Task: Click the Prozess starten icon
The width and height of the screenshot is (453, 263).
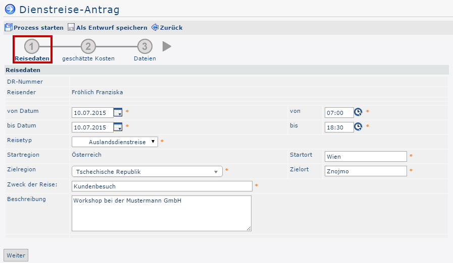Action: (8, 28)
